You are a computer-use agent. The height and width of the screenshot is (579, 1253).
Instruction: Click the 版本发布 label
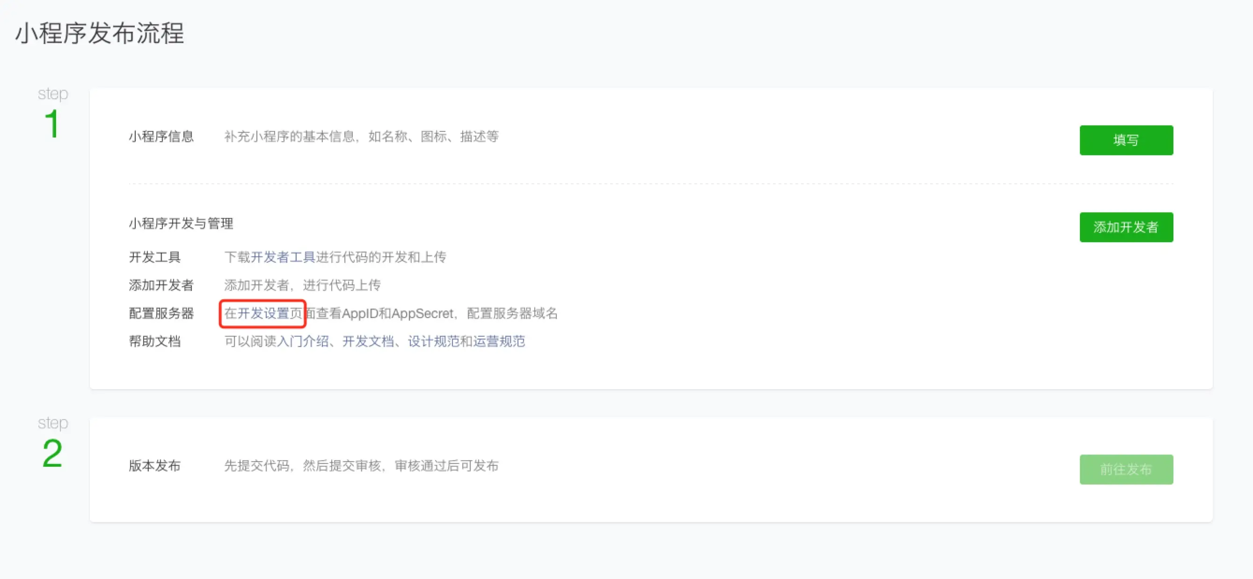click(154, 466)
